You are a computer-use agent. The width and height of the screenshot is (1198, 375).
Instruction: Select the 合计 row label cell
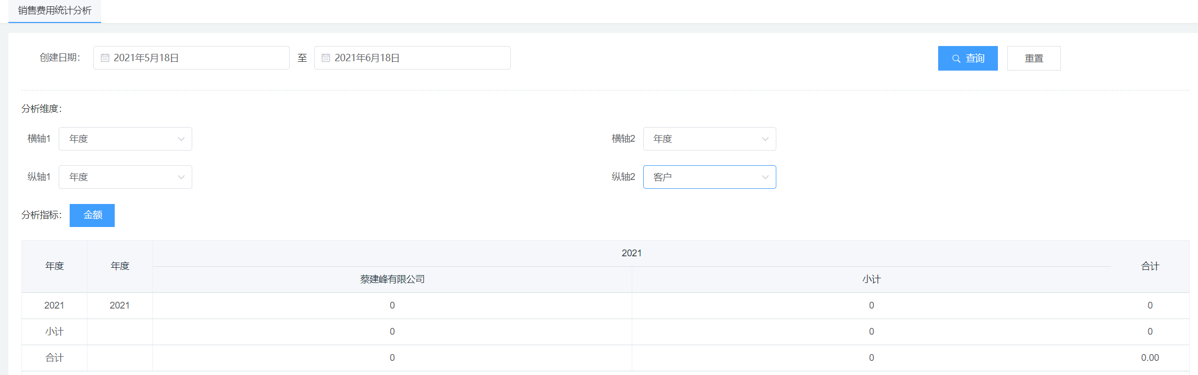(x=54, y=358)
